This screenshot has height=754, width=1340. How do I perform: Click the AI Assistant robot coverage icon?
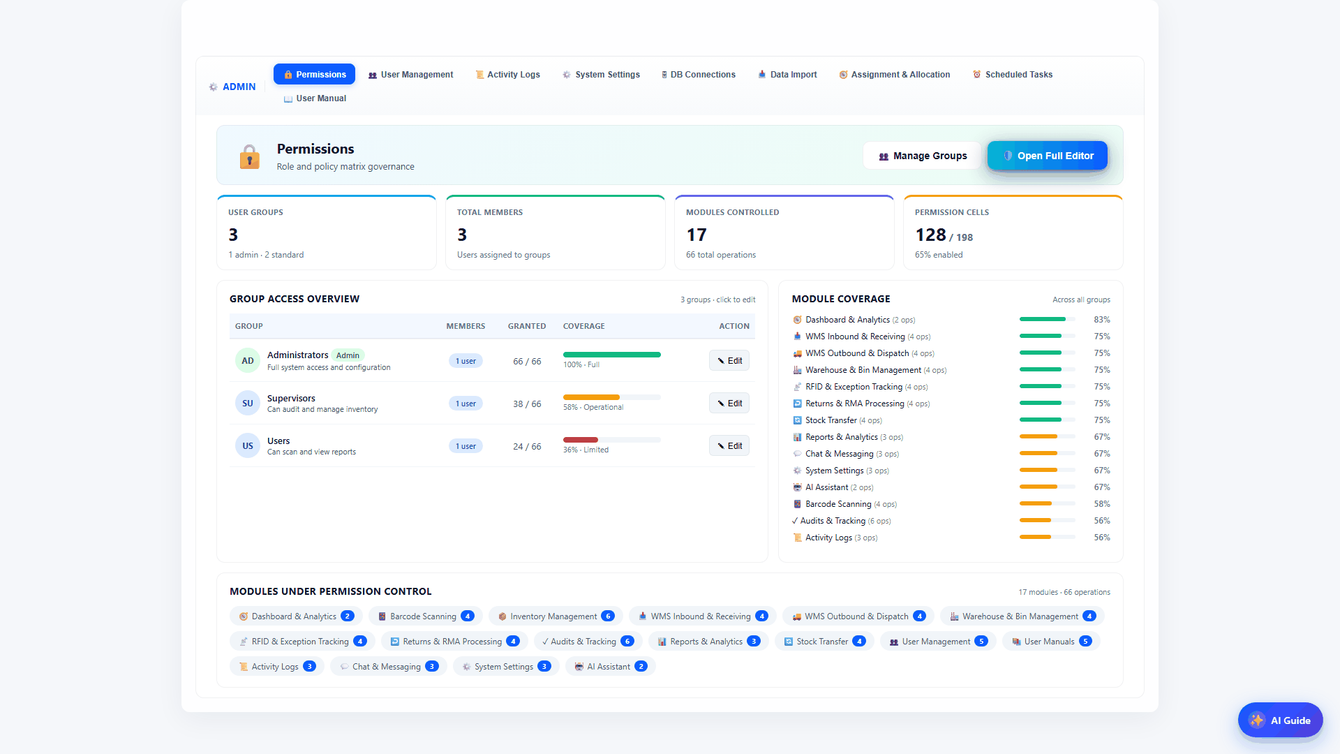(797, 487)
